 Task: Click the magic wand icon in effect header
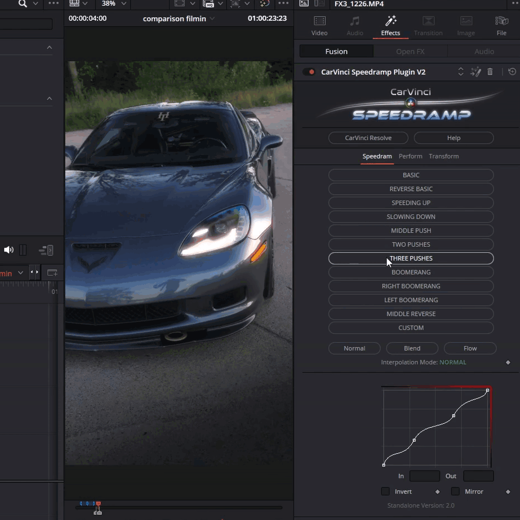(x=476, y=72)
